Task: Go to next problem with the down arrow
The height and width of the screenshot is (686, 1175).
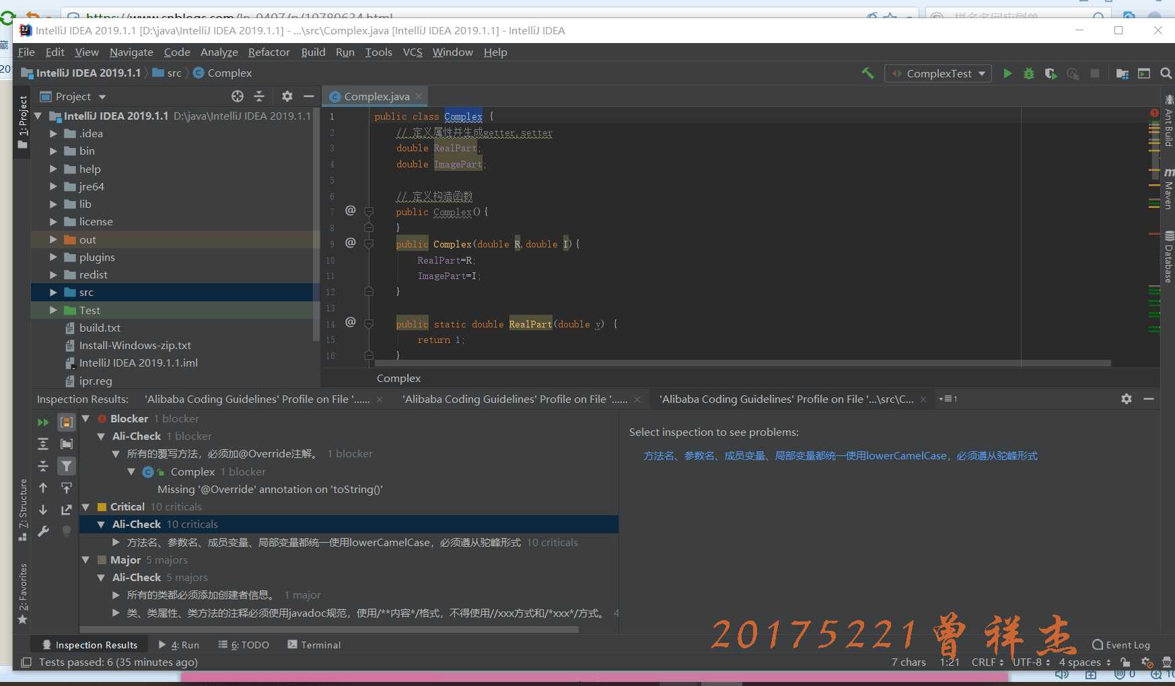Action: tap(43, 510)
